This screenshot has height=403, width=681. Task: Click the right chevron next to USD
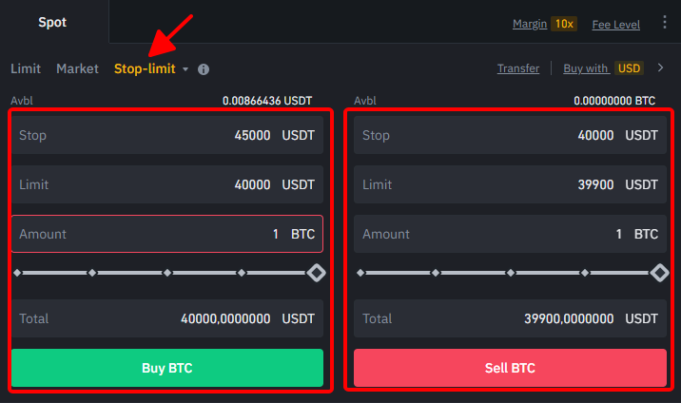(661, 67)
